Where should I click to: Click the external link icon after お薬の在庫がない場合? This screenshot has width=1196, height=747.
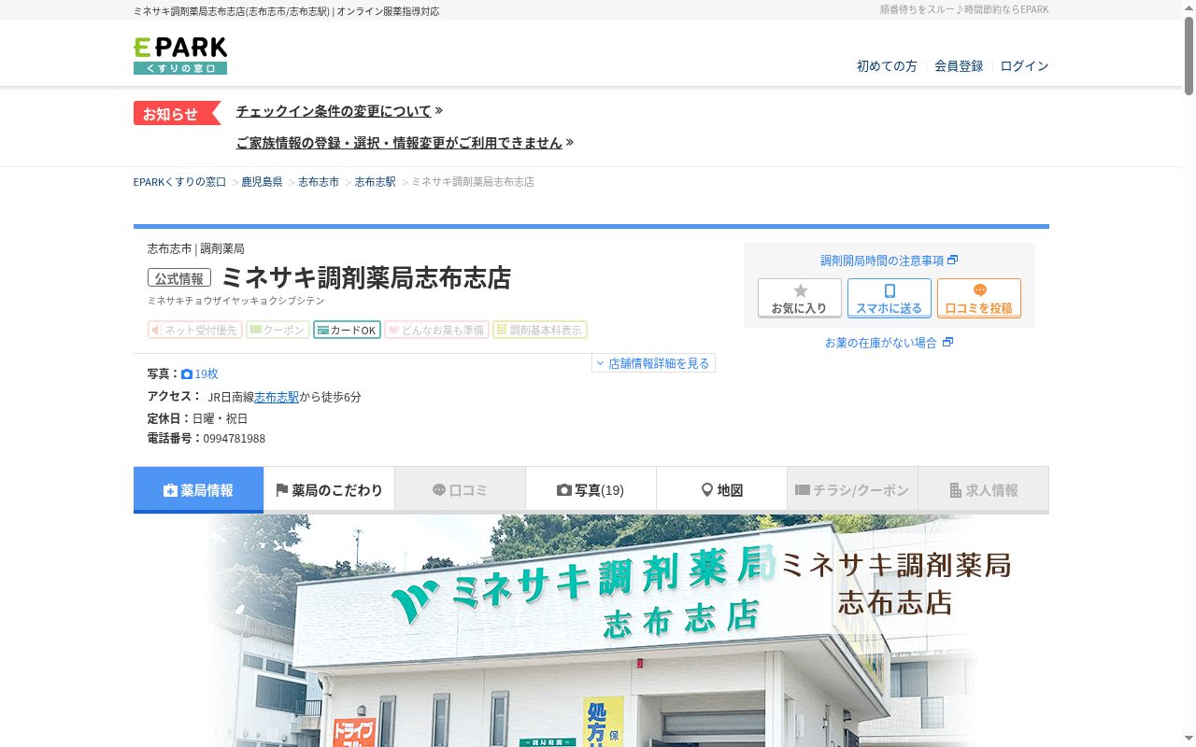tap(947, 343)
